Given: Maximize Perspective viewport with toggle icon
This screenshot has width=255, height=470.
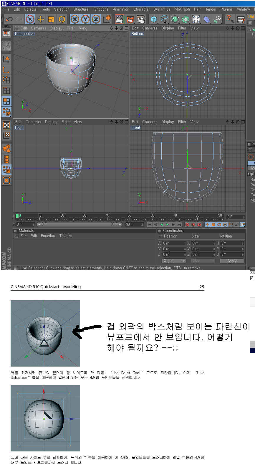Looking at the screenshot, I should pos(127,28).
